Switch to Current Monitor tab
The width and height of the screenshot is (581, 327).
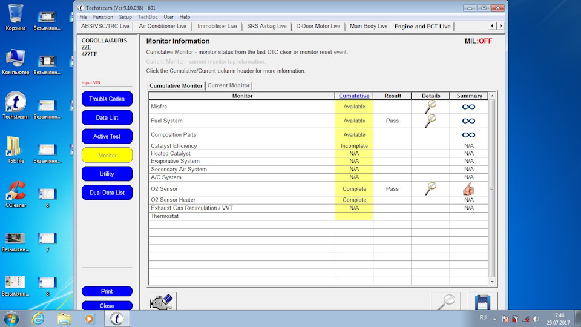tap(229, 85)
